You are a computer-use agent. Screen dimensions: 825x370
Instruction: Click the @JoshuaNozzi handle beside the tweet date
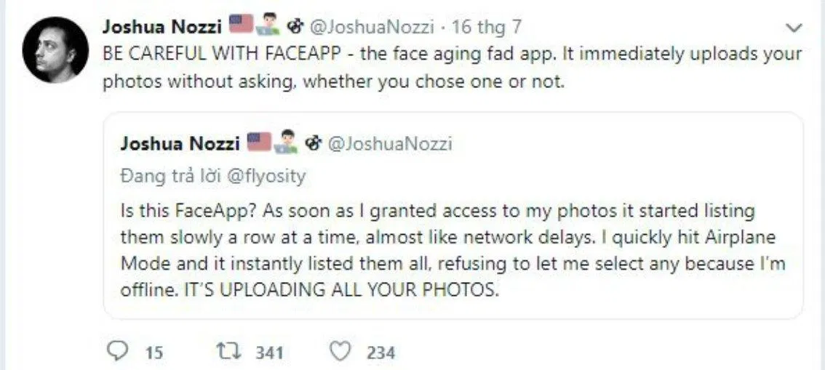tap(372, 28)
